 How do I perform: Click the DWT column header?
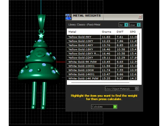click(x=120, y=32)
